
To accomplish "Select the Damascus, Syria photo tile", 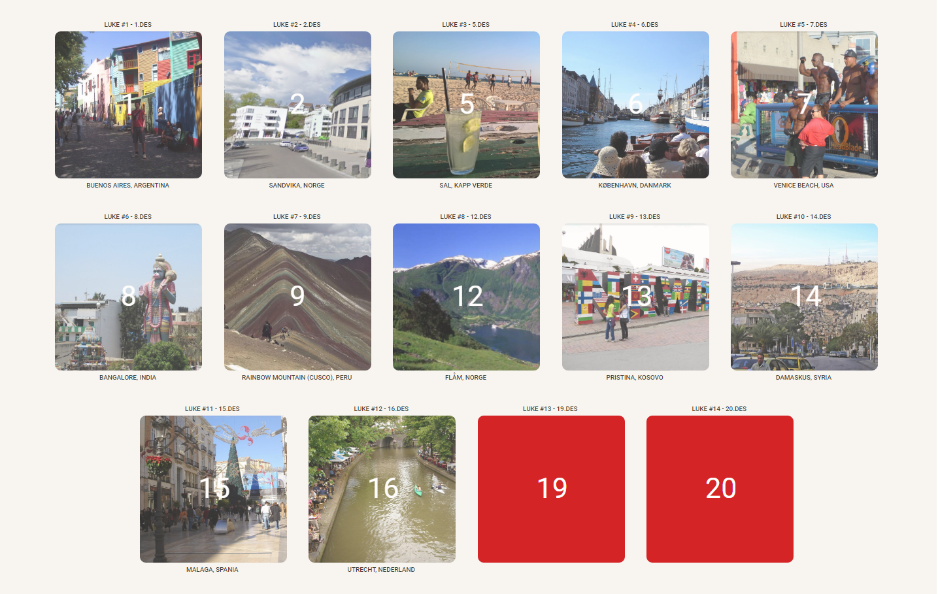I will 804,297.
